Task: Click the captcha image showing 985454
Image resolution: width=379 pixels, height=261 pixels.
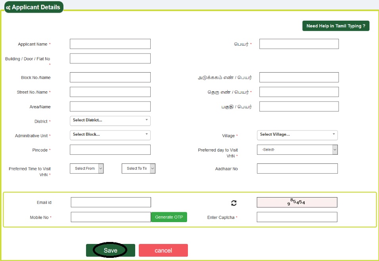Action: click(297, 202)
